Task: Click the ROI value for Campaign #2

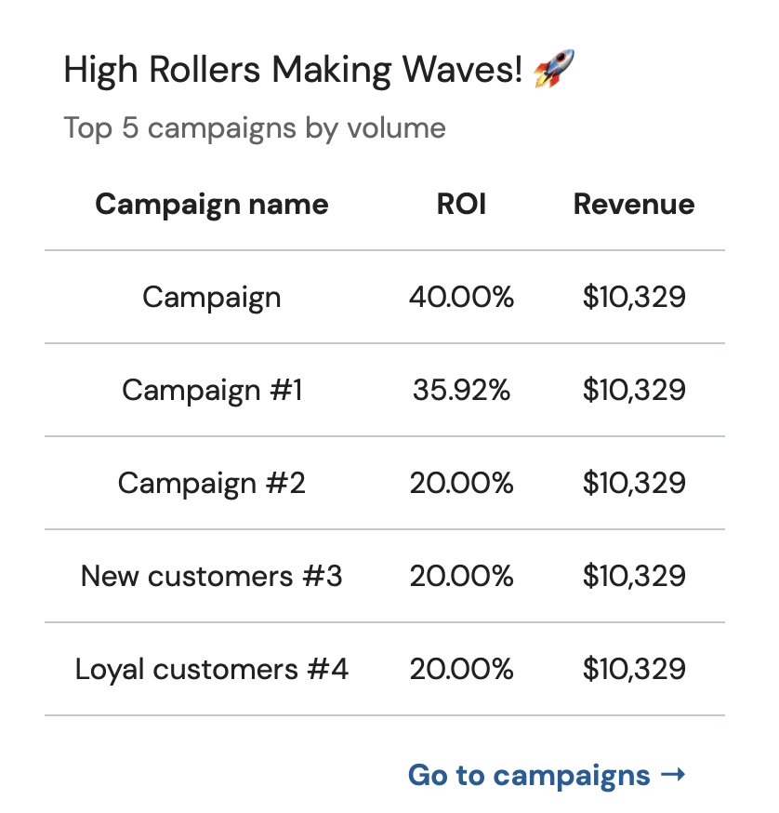Action: click(x=461, y=483)
